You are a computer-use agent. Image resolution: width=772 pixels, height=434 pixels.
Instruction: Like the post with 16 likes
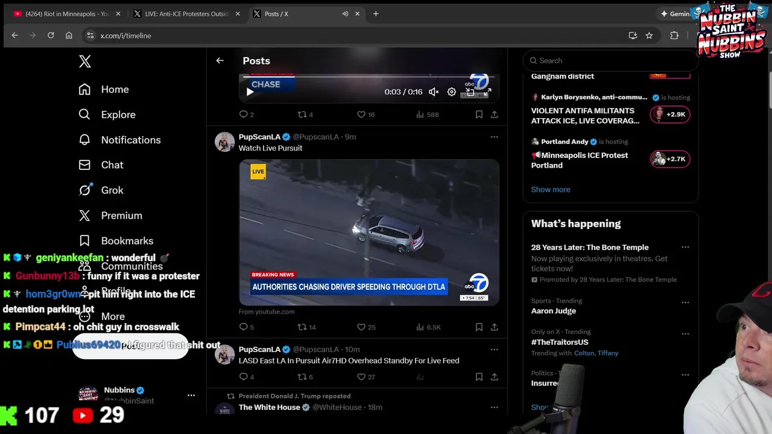(365, 115)
